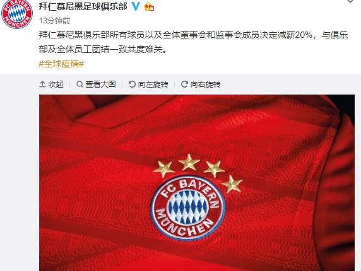This screenshot has width=361, height=271.
Task: Click the magnifier icon beside 查看大图
Action: pyautogui.click(x=80, y=84)
